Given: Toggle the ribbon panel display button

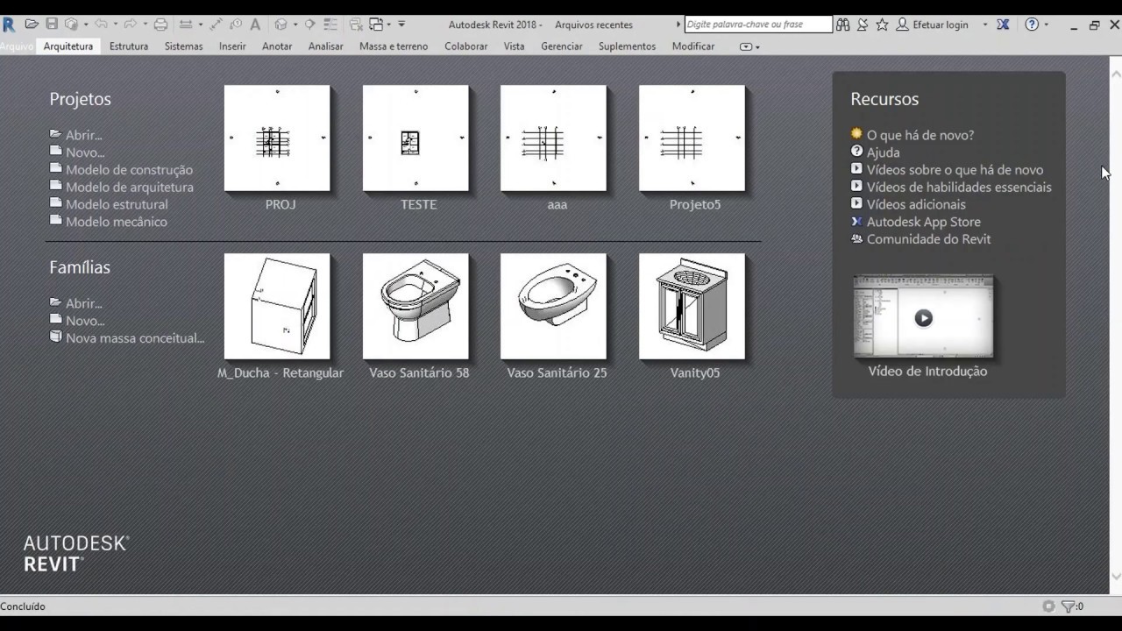Looking at the screenshot, I should coord(745,46).
